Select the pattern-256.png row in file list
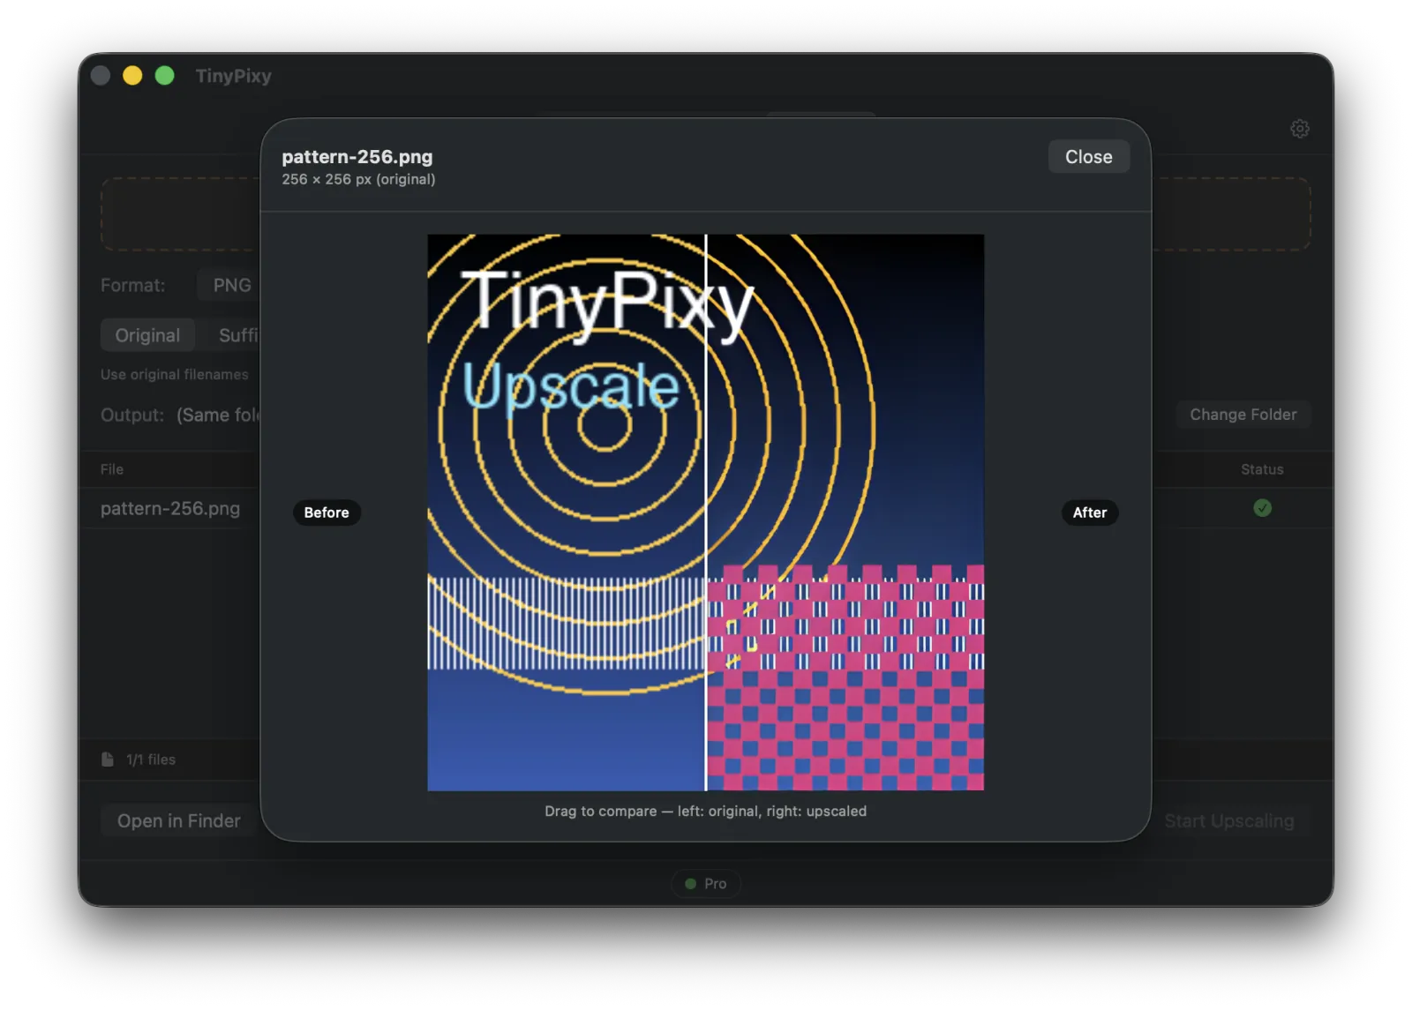Image resolution: width=1412 pixels, height=1010 pixels. click(x=170, y=508)
